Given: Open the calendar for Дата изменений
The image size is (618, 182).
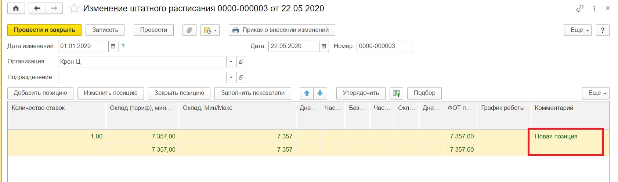Looking at the screenshot, I should point(113,46).
